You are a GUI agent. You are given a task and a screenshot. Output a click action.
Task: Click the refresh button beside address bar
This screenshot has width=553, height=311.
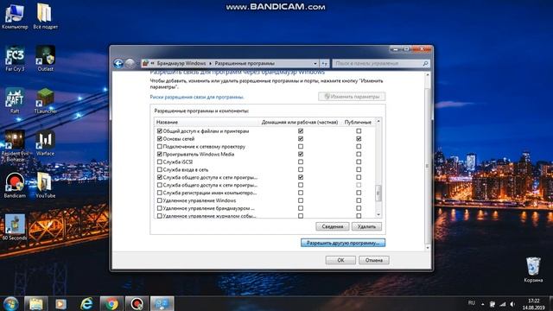(x=325, y=63)
